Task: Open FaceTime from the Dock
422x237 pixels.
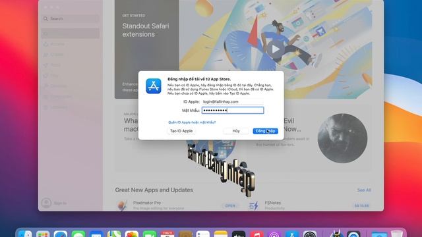Action: pyautogui.click(x=150, y=234)
